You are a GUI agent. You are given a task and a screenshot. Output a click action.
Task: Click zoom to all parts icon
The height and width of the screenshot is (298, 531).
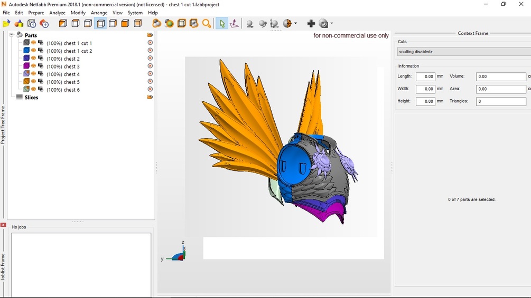156,24
